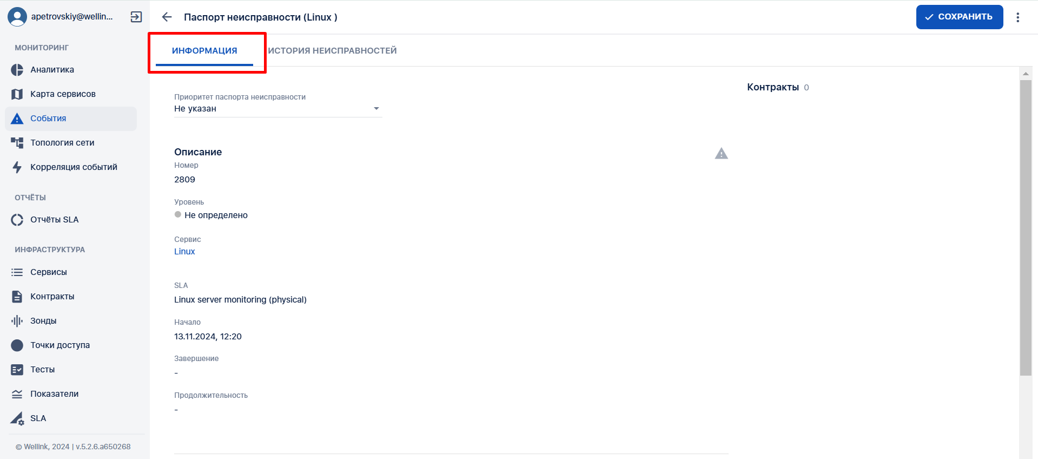Switch to История неисправностей tab
This screenshot has width=1038, height=459.
pyautogui.click(x=333, y=51)
